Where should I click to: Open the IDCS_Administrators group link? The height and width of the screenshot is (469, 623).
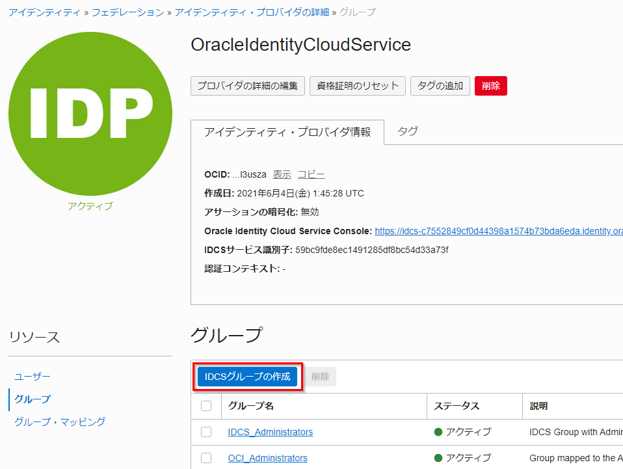pos(270,432)
